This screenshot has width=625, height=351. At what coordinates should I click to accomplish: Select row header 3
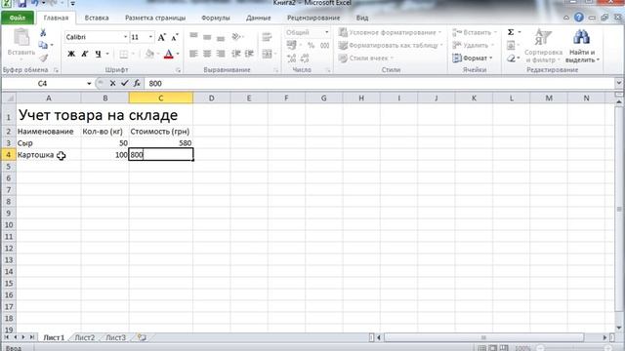pyautogui.click(x=8, y=143)
